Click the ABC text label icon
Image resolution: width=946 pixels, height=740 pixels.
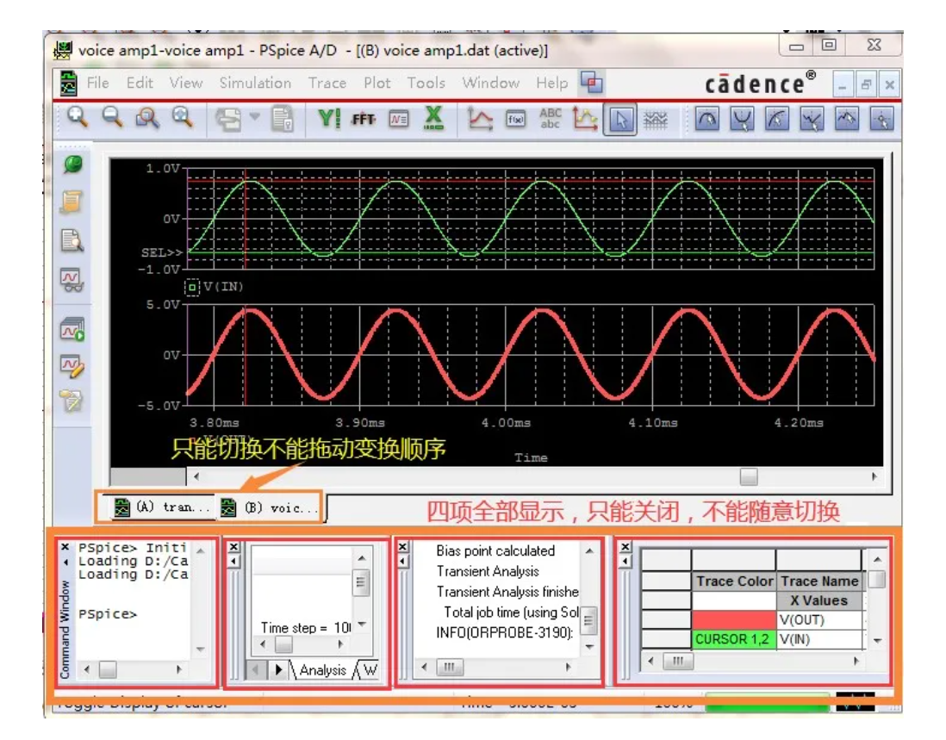pyautogui.click(x=551, y=118)
